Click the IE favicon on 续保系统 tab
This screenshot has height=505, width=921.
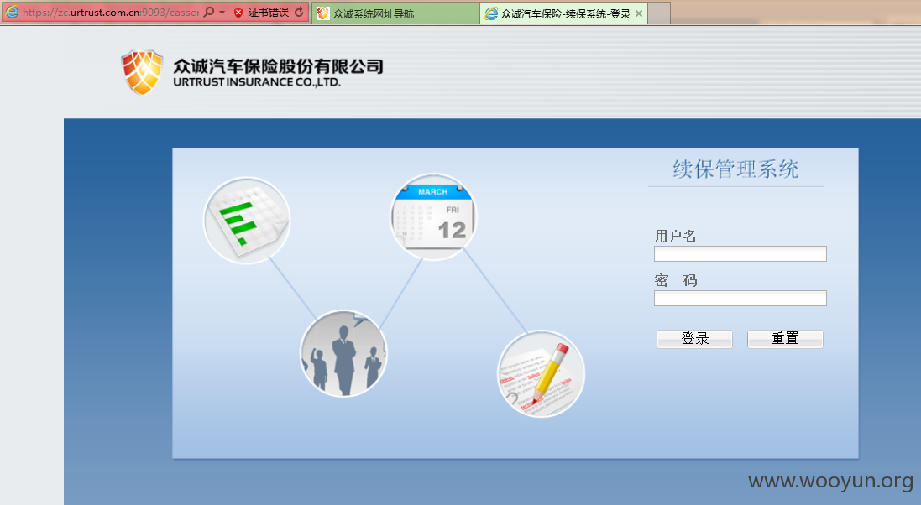(491, 13)
